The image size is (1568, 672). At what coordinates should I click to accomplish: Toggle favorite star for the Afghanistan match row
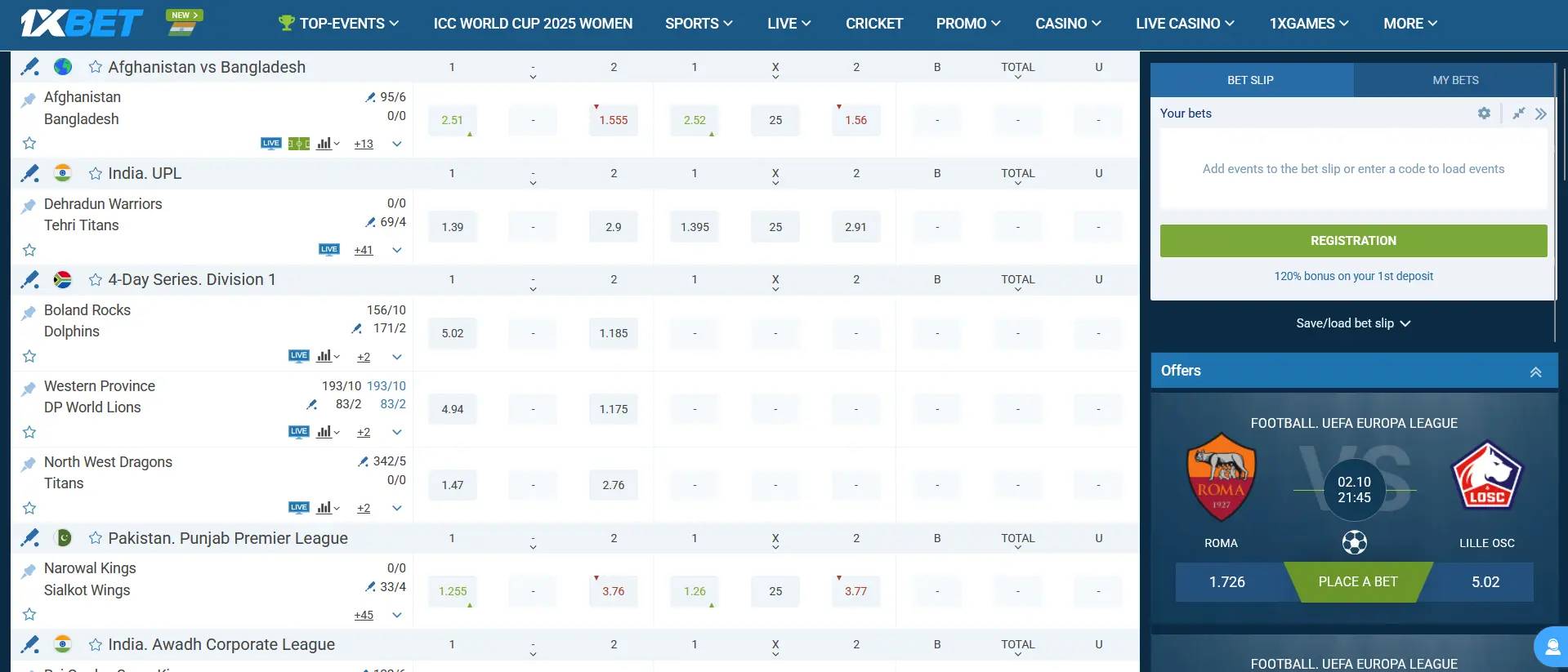pyautogui.click(x=29, y=144)
